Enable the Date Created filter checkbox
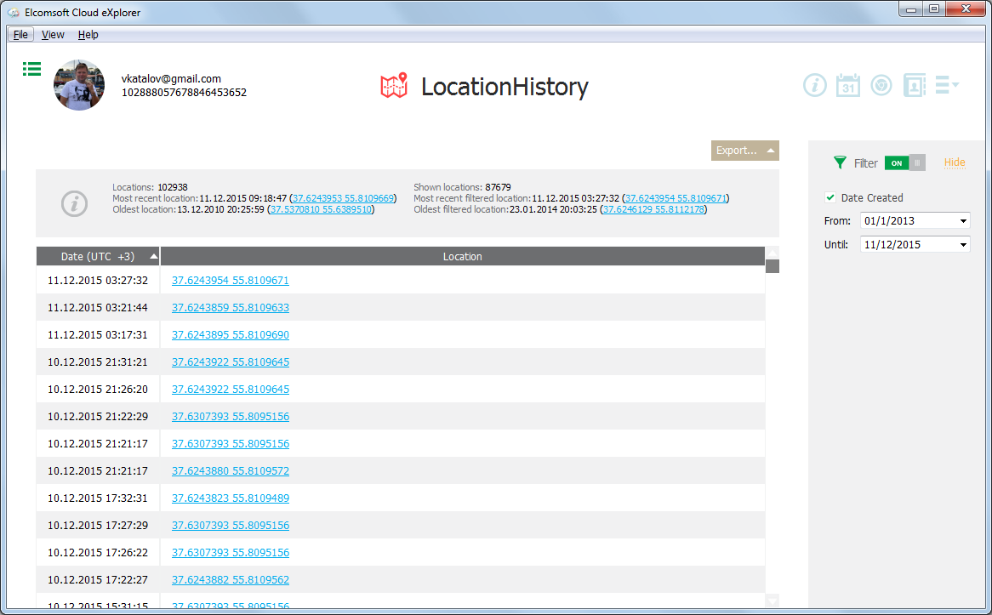The image size is (992, 615). tap(830, 197)
